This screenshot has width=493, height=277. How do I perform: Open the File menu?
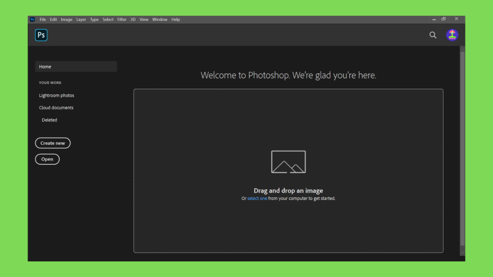(43, 19)
